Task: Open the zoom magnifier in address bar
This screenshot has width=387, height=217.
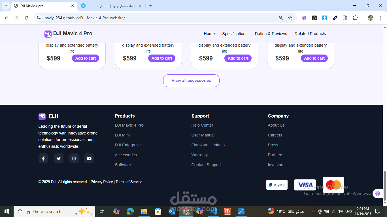Action: [x=281, y=18]
